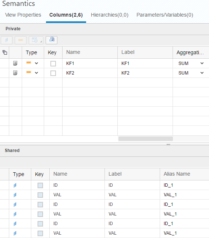Image resolution: width=209 pixels, height=238 pixels.
Task: Toggle the Key checkbox of the first ID row
Action: [40, 185]
